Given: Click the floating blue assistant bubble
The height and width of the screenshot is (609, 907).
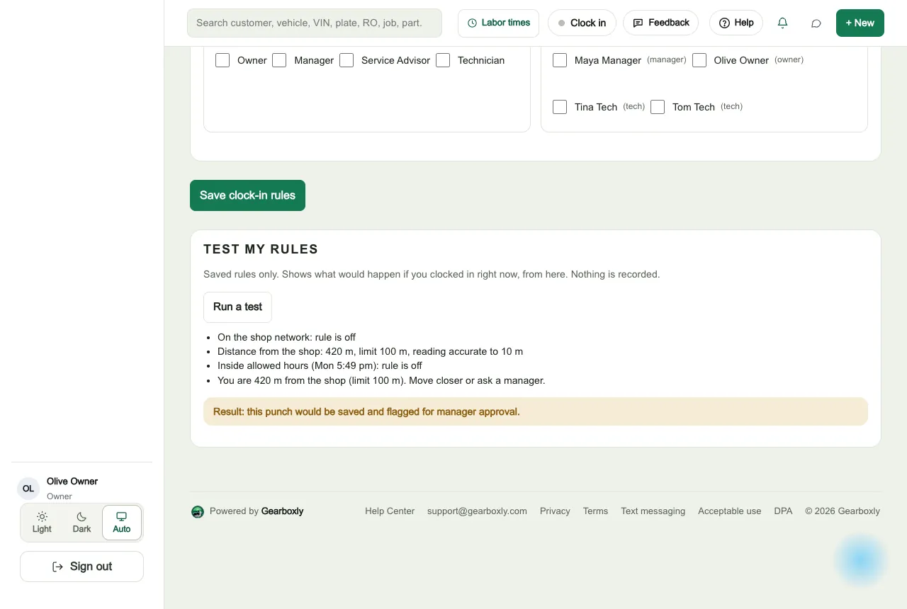Looking at the screenshot, I should [861, 560].
